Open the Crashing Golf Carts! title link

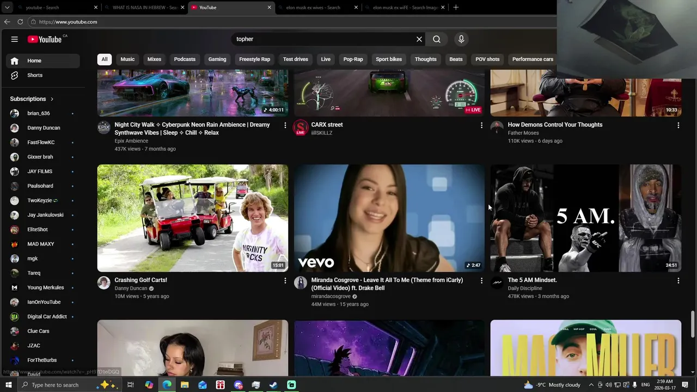click(140, 280)
